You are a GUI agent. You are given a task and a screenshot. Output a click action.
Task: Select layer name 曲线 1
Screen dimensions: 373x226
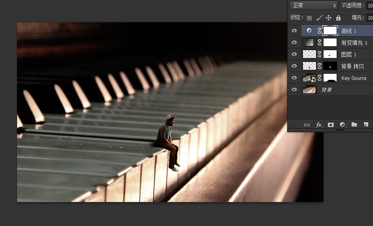coord(349,31)
